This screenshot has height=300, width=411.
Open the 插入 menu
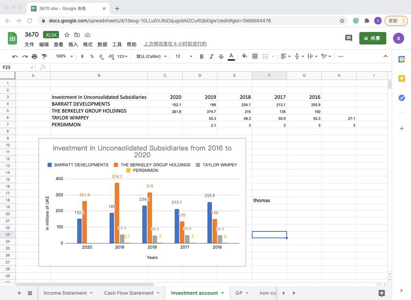tap(73, 44)
